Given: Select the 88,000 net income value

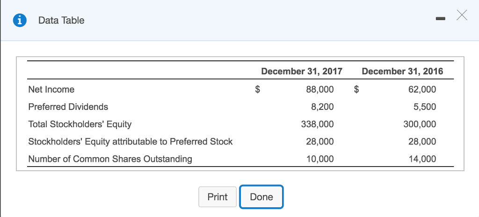Looking at the screenshot, I should pyautogui.click(x=320, y=89).
